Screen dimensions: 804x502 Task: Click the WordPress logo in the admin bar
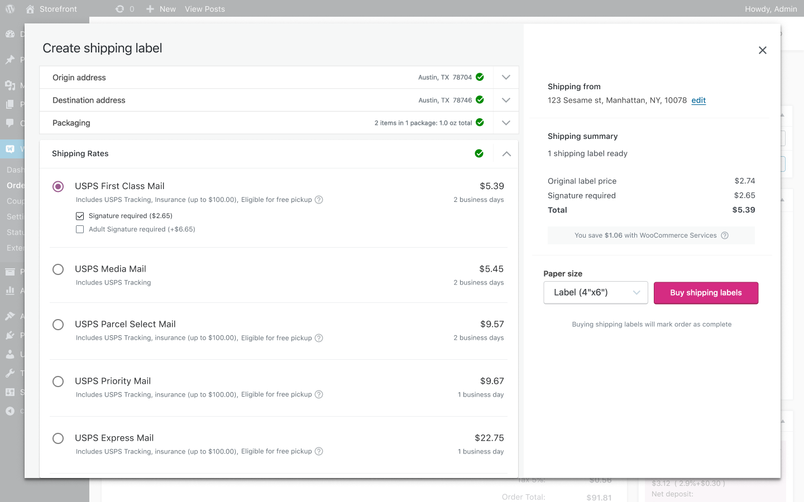[10, 9]
